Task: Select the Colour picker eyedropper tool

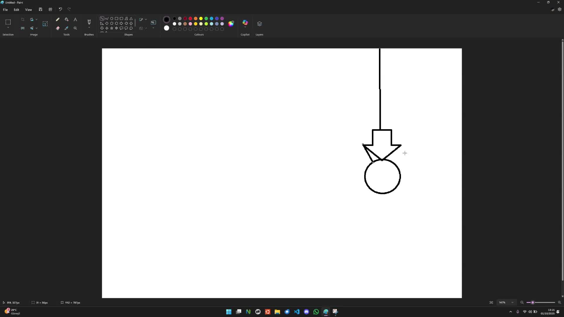Action: (66, 28)
